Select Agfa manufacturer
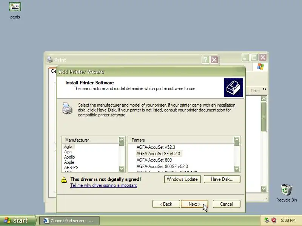 [68, 147]
